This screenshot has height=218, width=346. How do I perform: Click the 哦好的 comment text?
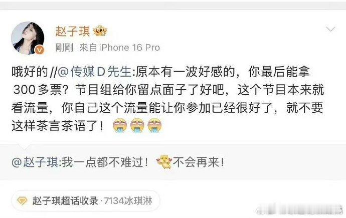coord(30,72)
